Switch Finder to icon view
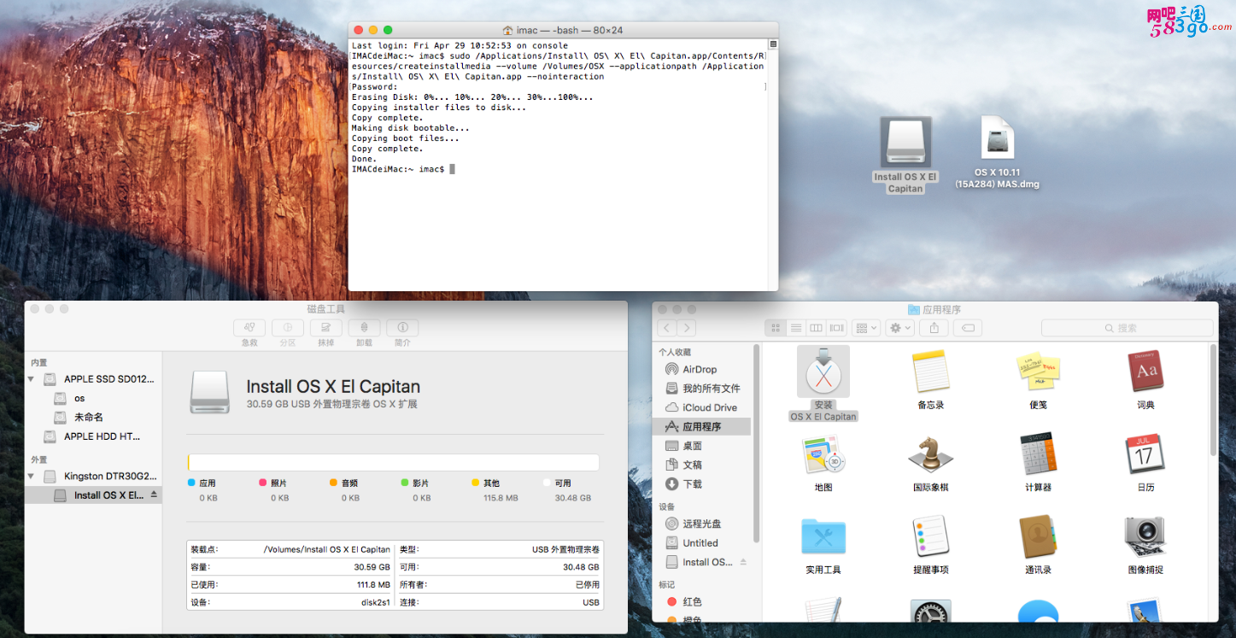 point(776,328)
